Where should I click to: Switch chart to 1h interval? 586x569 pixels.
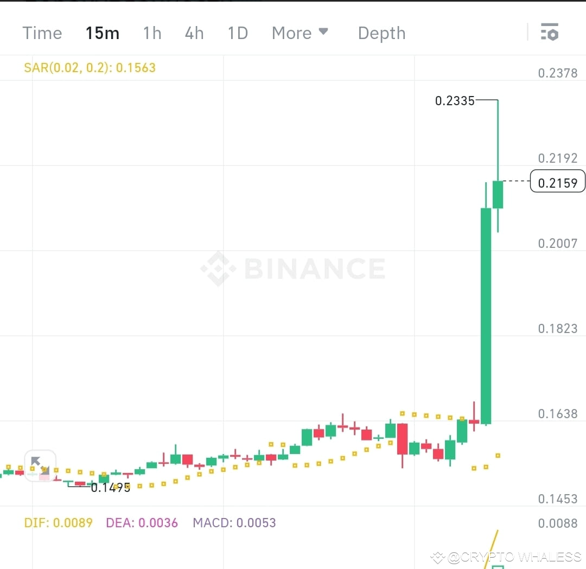click(x=152, y=33)
